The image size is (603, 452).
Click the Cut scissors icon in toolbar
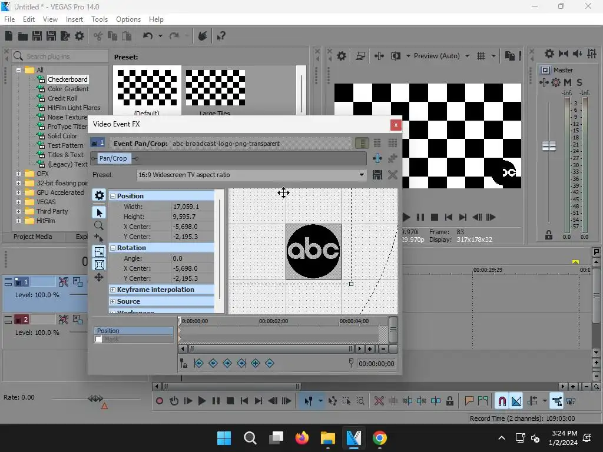point(98,36)
